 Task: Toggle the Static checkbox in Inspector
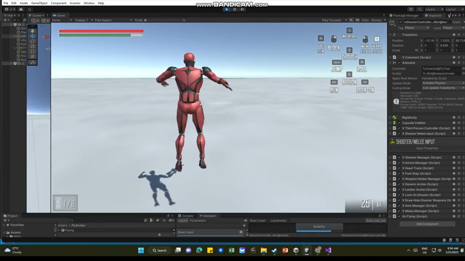(x=449, y=22)
